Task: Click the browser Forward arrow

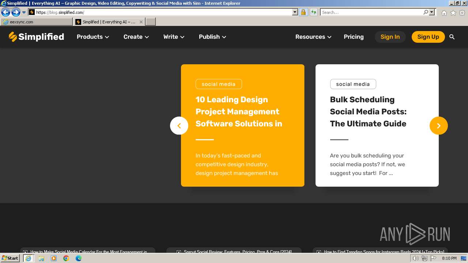Action: click(x=15, y=12)
